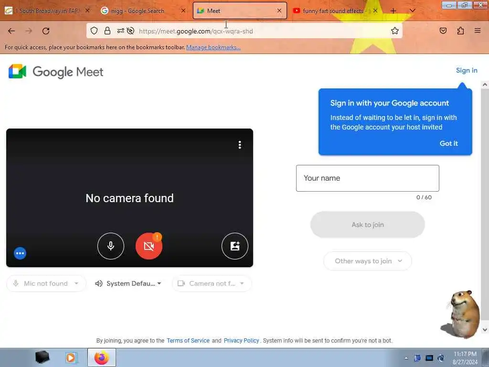Screen dimensions: 489x367
Task: Open the Mic not found dropdown
Action: point(46,283)
